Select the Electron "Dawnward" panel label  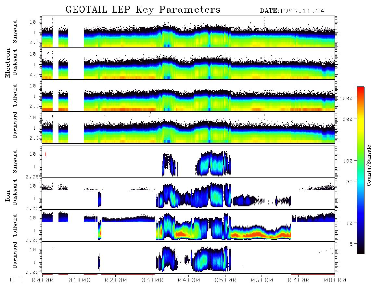coord(15,125)
